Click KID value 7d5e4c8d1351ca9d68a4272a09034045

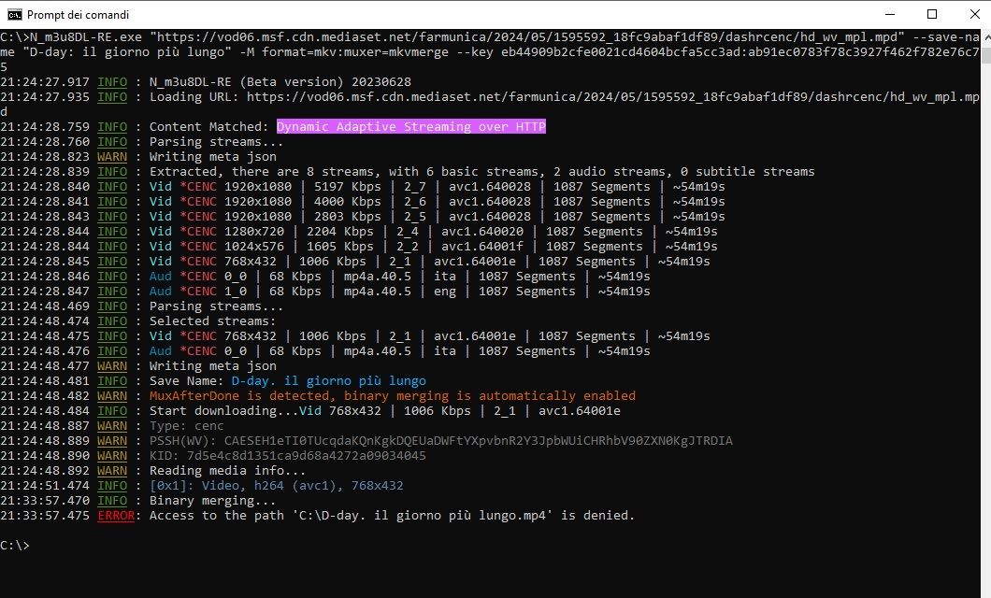coord(307,456)
